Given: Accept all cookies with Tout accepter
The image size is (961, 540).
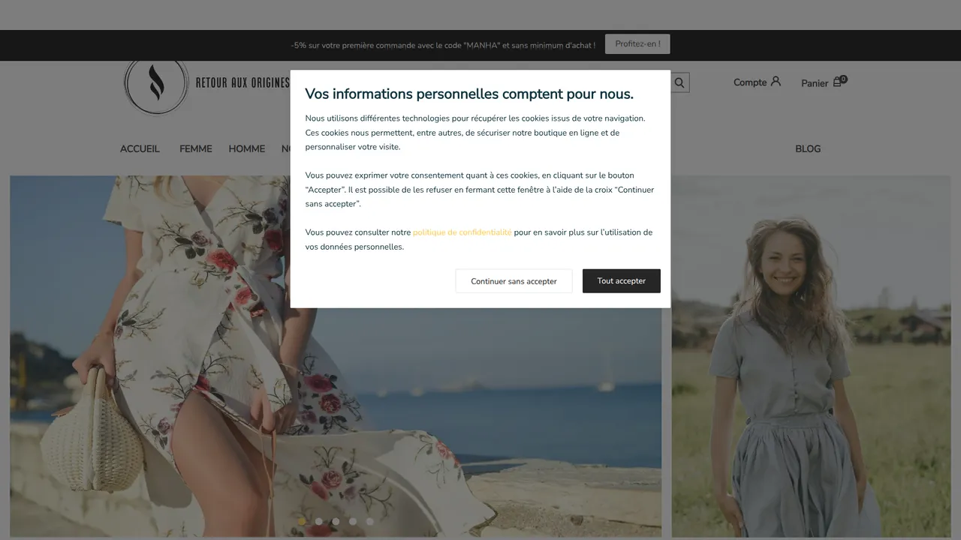Looking at the screenshot, I should 622,281.
